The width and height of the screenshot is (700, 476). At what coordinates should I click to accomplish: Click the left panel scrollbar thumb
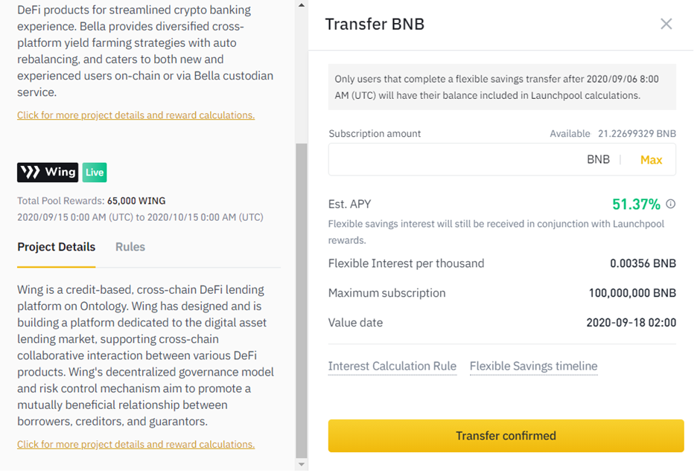(301, 297)
